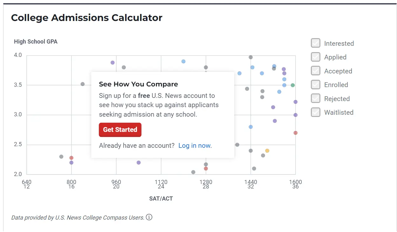The height and width of the screenshot is (232, 397).
Task: Click the gray point at the top near 1440 SAT
Action: tap(251, 57)
